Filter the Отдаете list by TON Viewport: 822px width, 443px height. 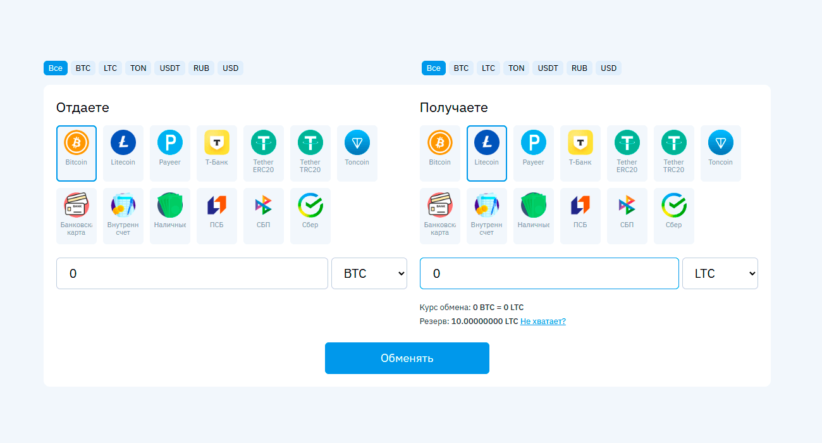click(x=138, y=68)
